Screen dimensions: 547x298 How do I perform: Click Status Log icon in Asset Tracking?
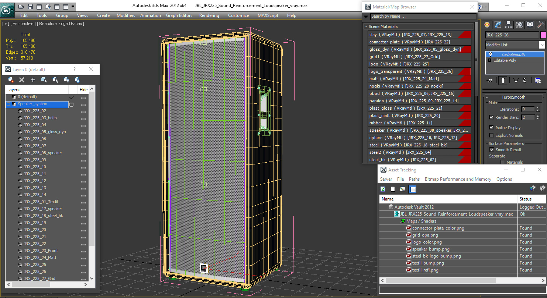pos(393,189)
